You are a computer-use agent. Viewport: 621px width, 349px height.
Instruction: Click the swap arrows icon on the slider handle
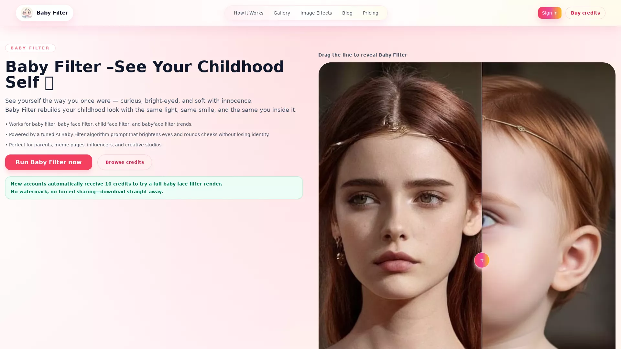(x=482, y=260)
